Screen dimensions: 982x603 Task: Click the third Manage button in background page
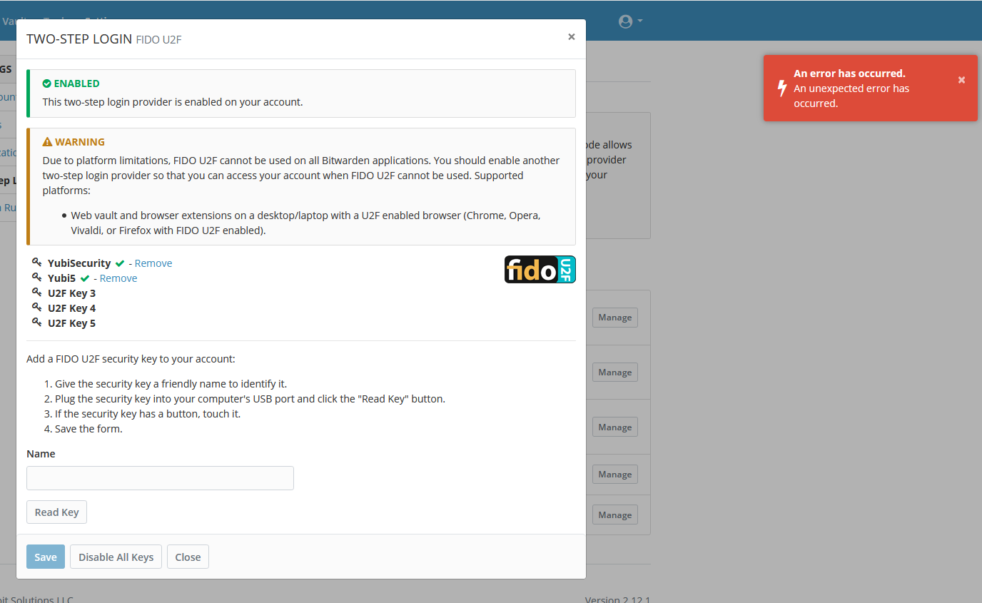(615, 427)
